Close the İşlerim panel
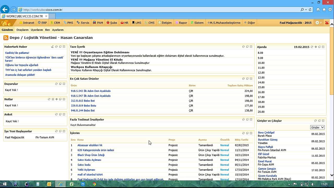This screenshot has width=334, height=188. point(251,133)
